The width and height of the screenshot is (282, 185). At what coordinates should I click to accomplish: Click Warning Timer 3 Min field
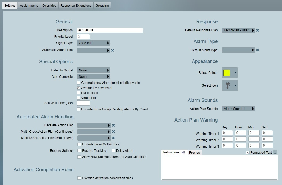pos(254,145)
